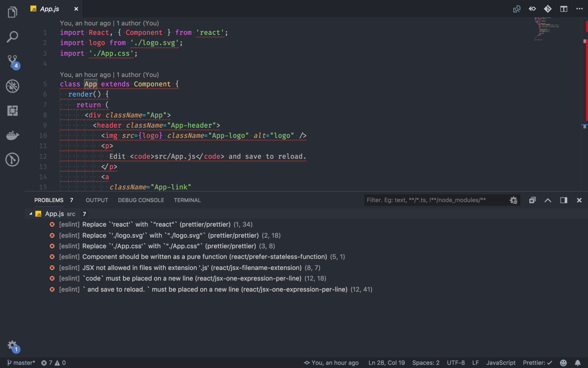Viewport: 588px width, 368px height.
Task: Change language mode from JavaScript
Action: pyautogui.click(x=501, y=363)
